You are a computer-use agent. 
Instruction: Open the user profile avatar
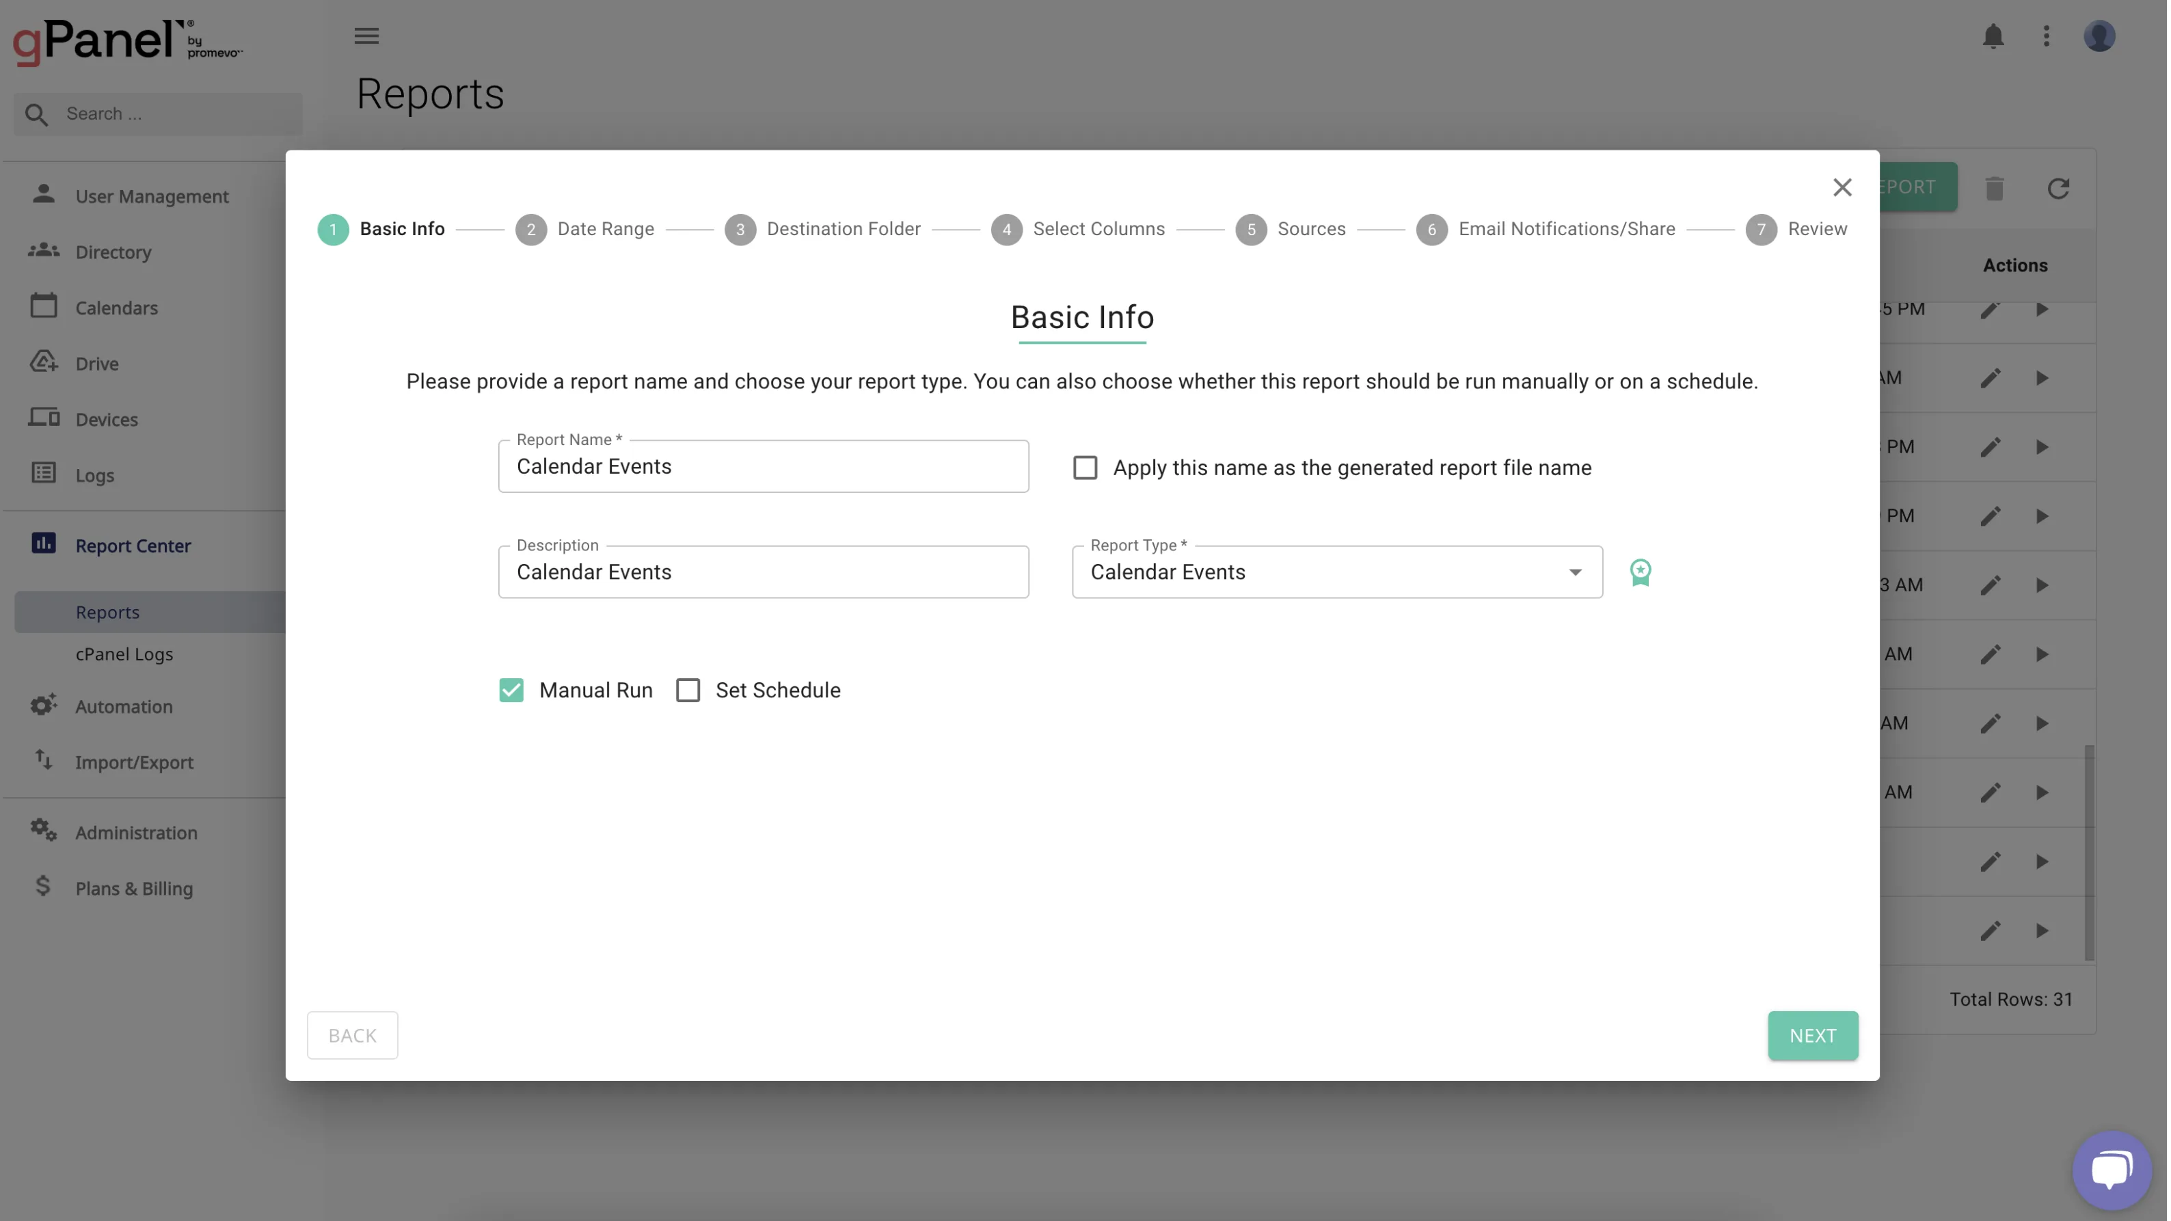2099,36
